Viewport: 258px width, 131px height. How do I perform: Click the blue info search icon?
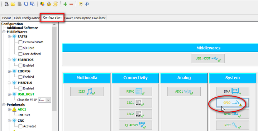(x=87, y=4)
